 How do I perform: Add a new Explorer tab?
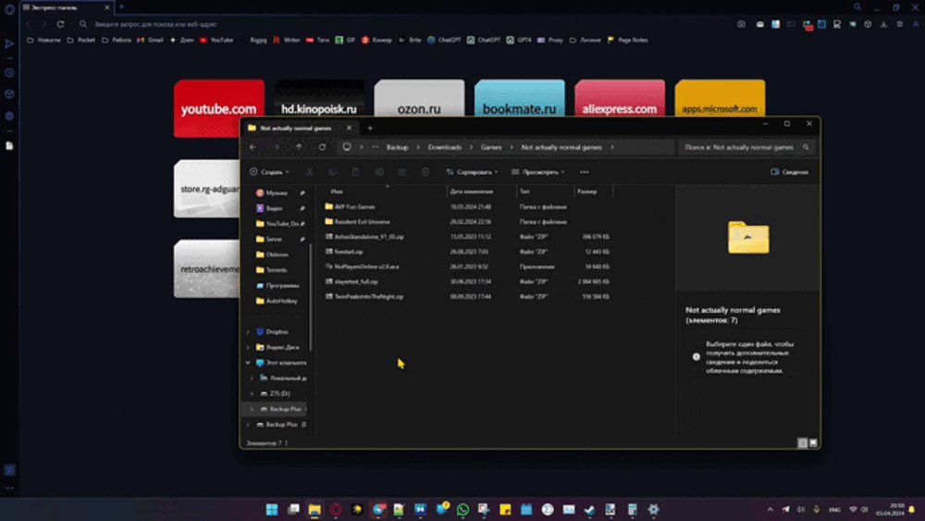(x=371, y=128)
